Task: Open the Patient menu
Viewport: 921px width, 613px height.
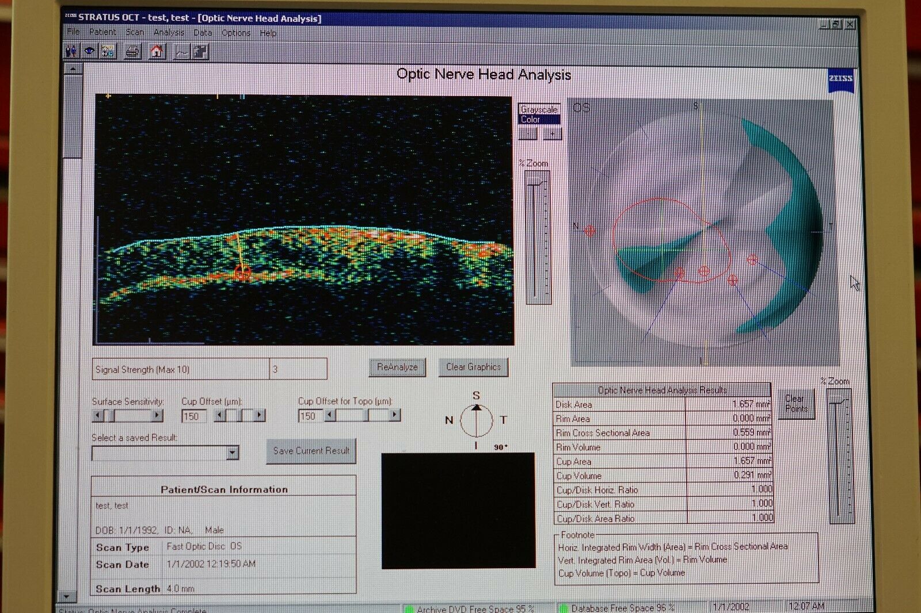Action: click(102, 32)
